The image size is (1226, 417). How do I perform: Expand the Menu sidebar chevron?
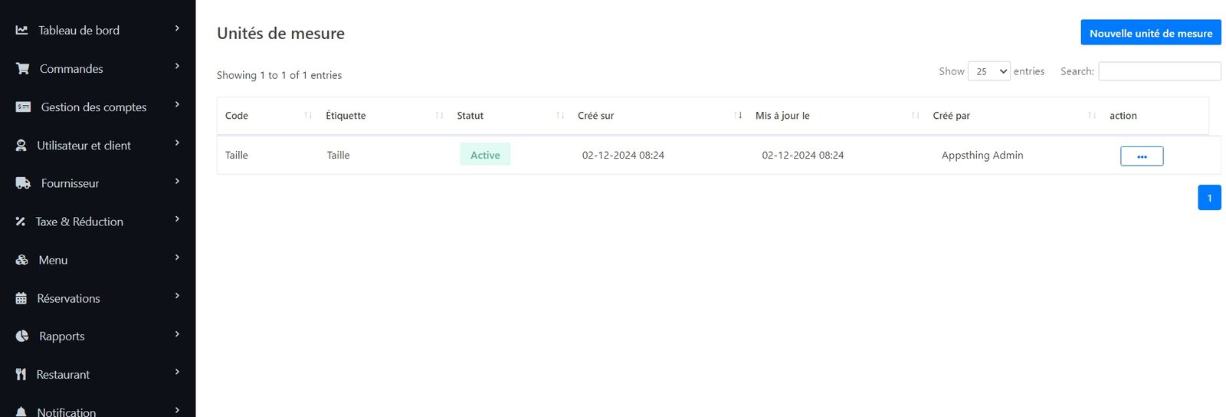177,258
